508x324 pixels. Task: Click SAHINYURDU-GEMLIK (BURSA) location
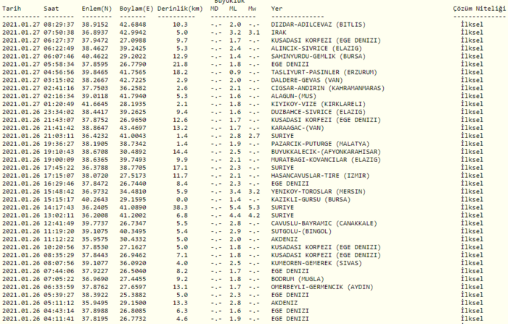click(318, 57)
